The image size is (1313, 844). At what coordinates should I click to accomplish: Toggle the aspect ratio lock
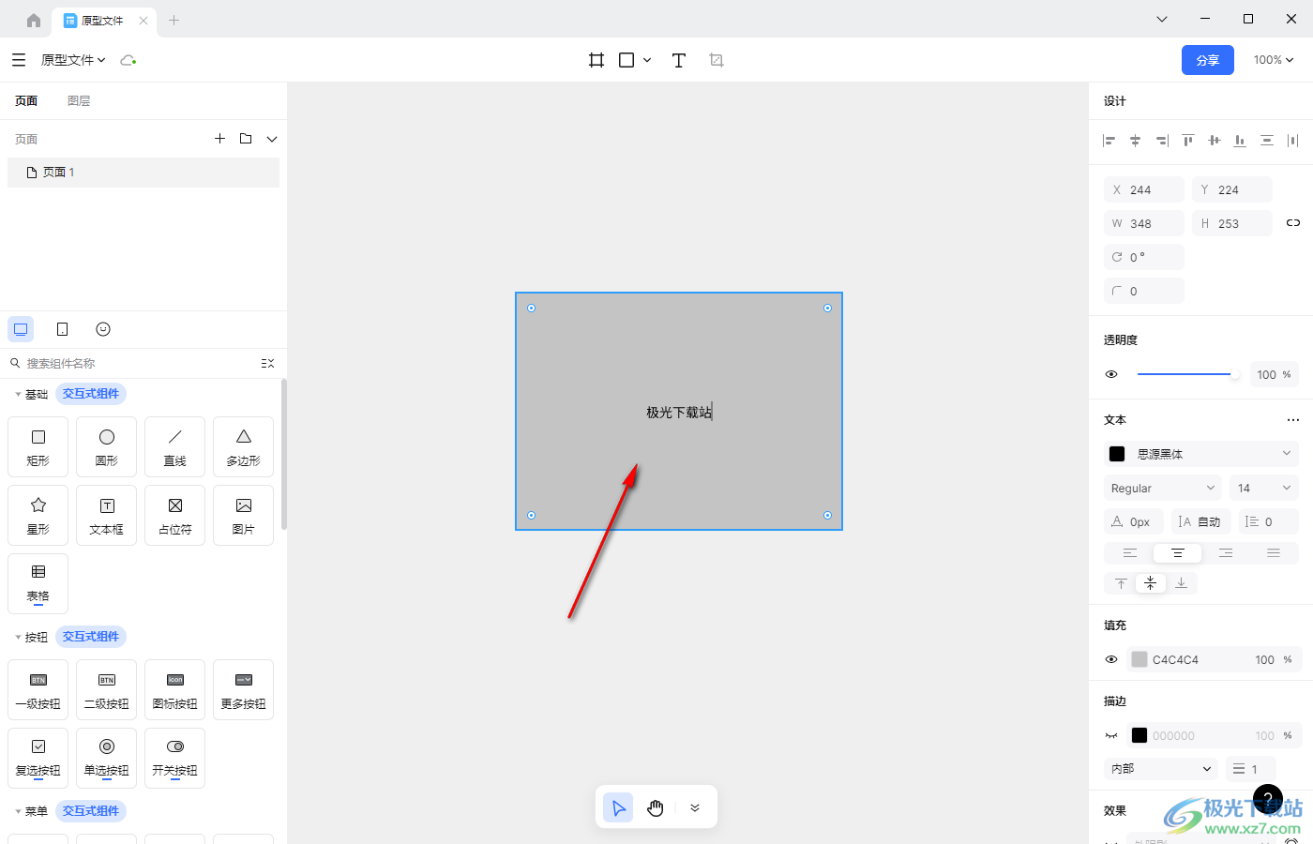(x=1293, y=223)
